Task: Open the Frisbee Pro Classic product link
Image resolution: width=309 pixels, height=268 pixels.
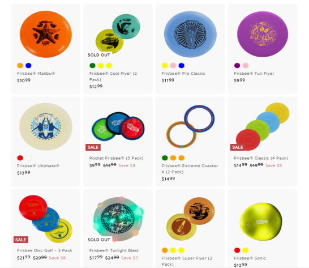Action: (183, 74)
